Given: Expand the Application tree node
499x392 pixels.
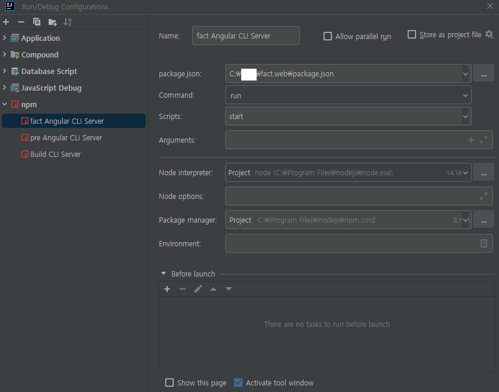Looking at the screenshot, I should click(5, 38).
